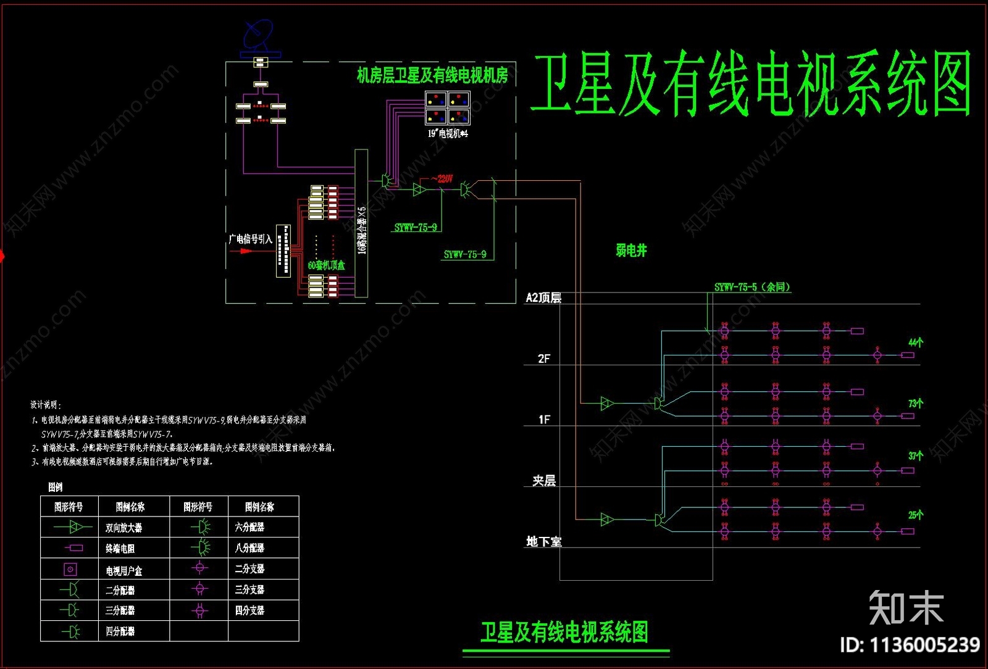
Task: Click the 三分配器 legend symbol
Action: (70, 610)
